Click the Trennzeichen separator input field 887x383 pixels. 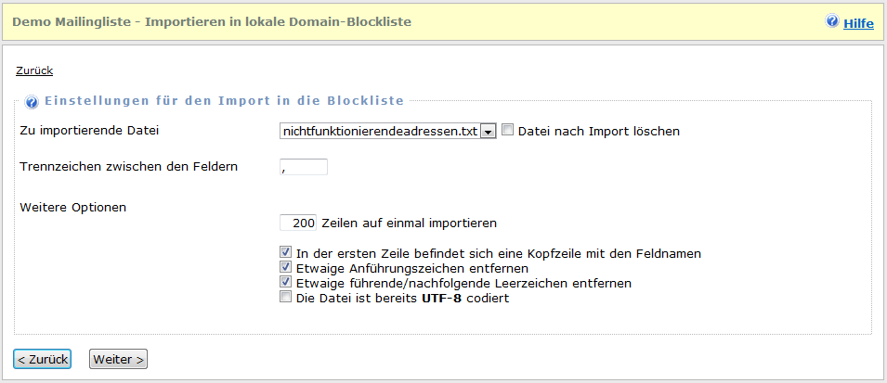[304, 167]
